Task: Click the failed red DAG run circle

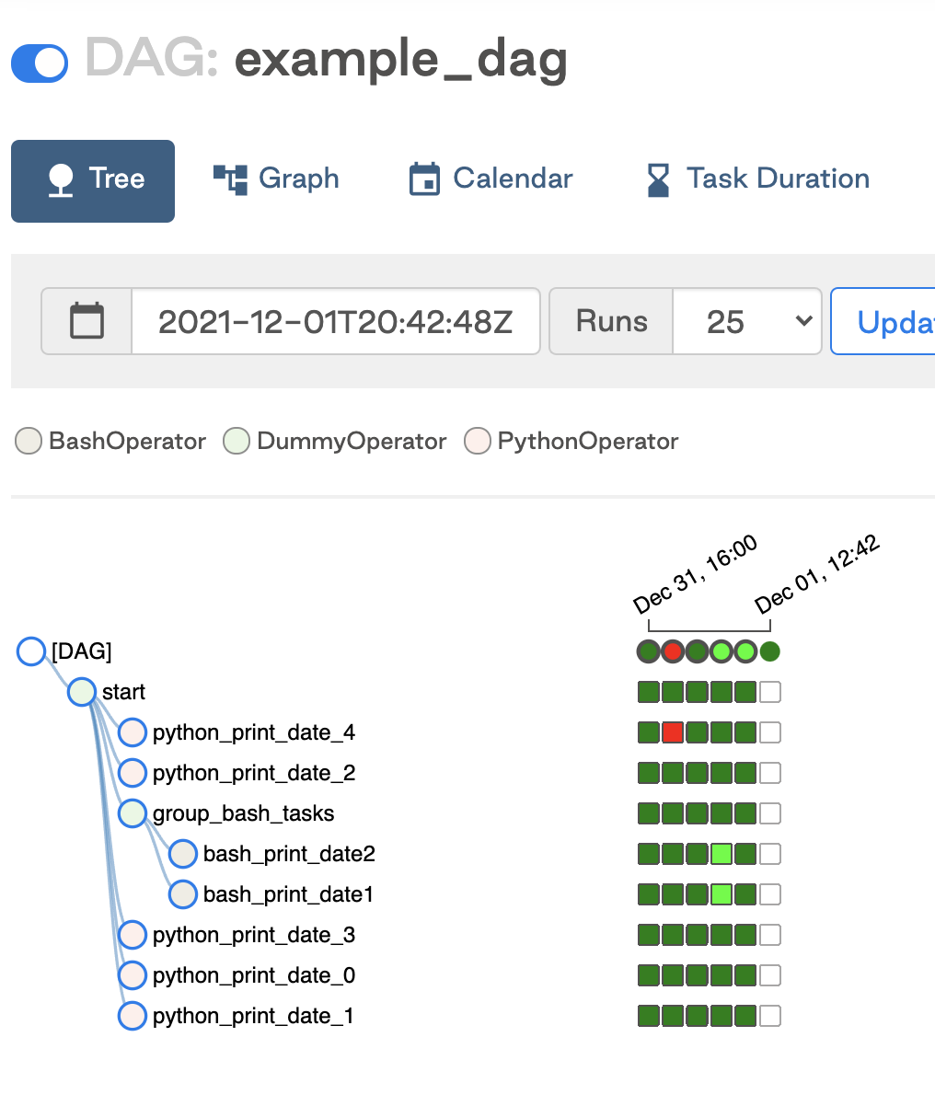Action: tap(673, 651)
